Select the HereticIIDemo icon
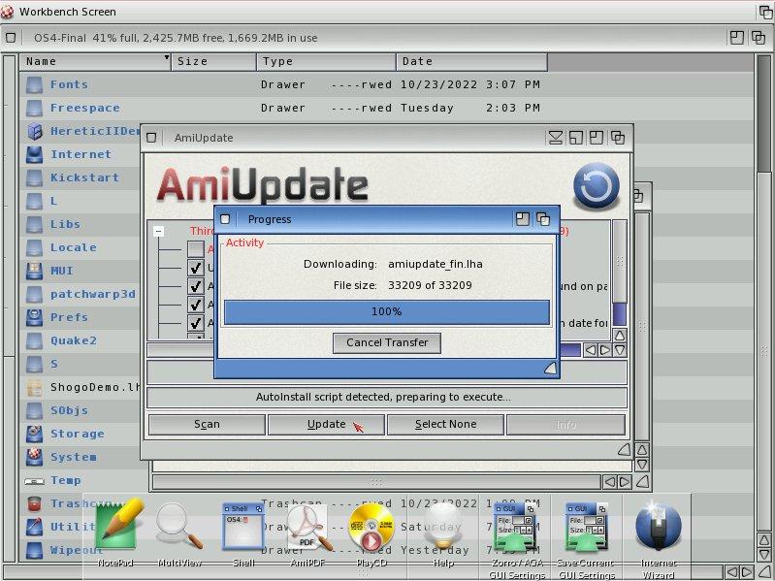775x581 pixels. coord(34,131)
